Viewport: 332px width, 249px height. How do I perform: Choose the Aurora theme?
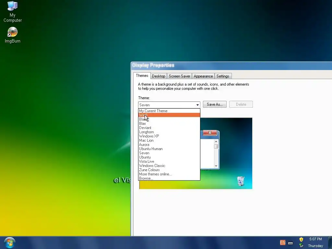pos(169,145)
